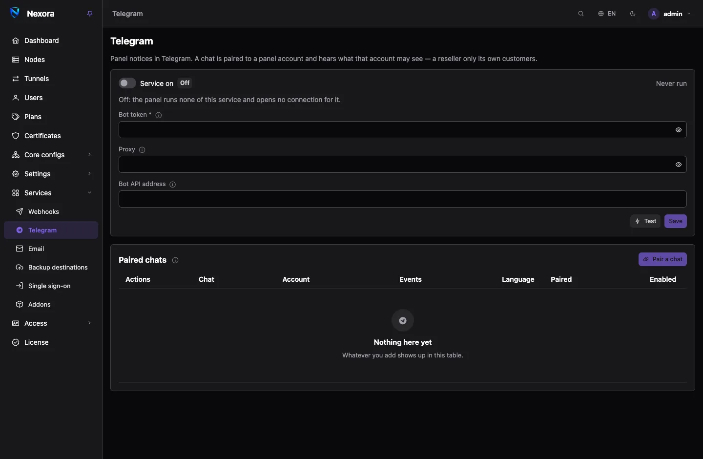This screenshot has height=459, width=703.
Task: Click the Bot token info icon
Action: (159, 115)
